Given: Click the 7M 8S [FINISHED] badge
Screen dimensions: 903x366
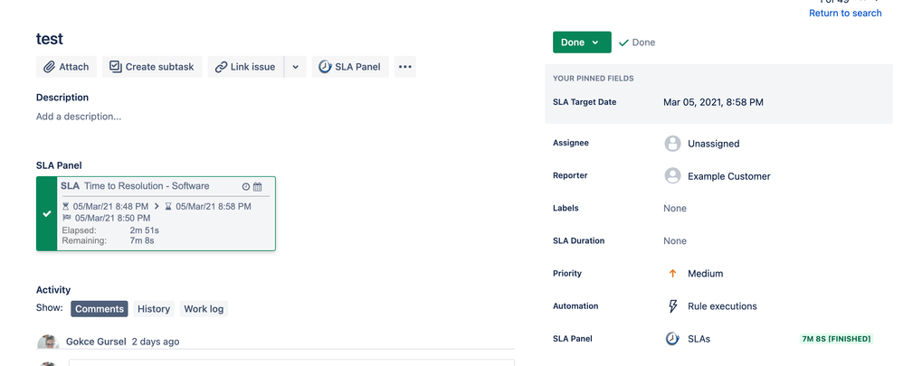Looking at the screenshot, I should pyautogui.click(x=836, y=338).
